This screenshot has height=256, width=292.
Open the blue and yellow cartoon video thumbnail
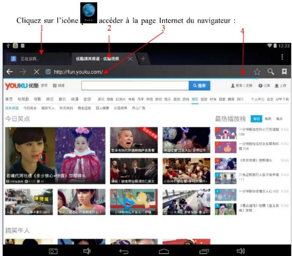tap(134, 202)
